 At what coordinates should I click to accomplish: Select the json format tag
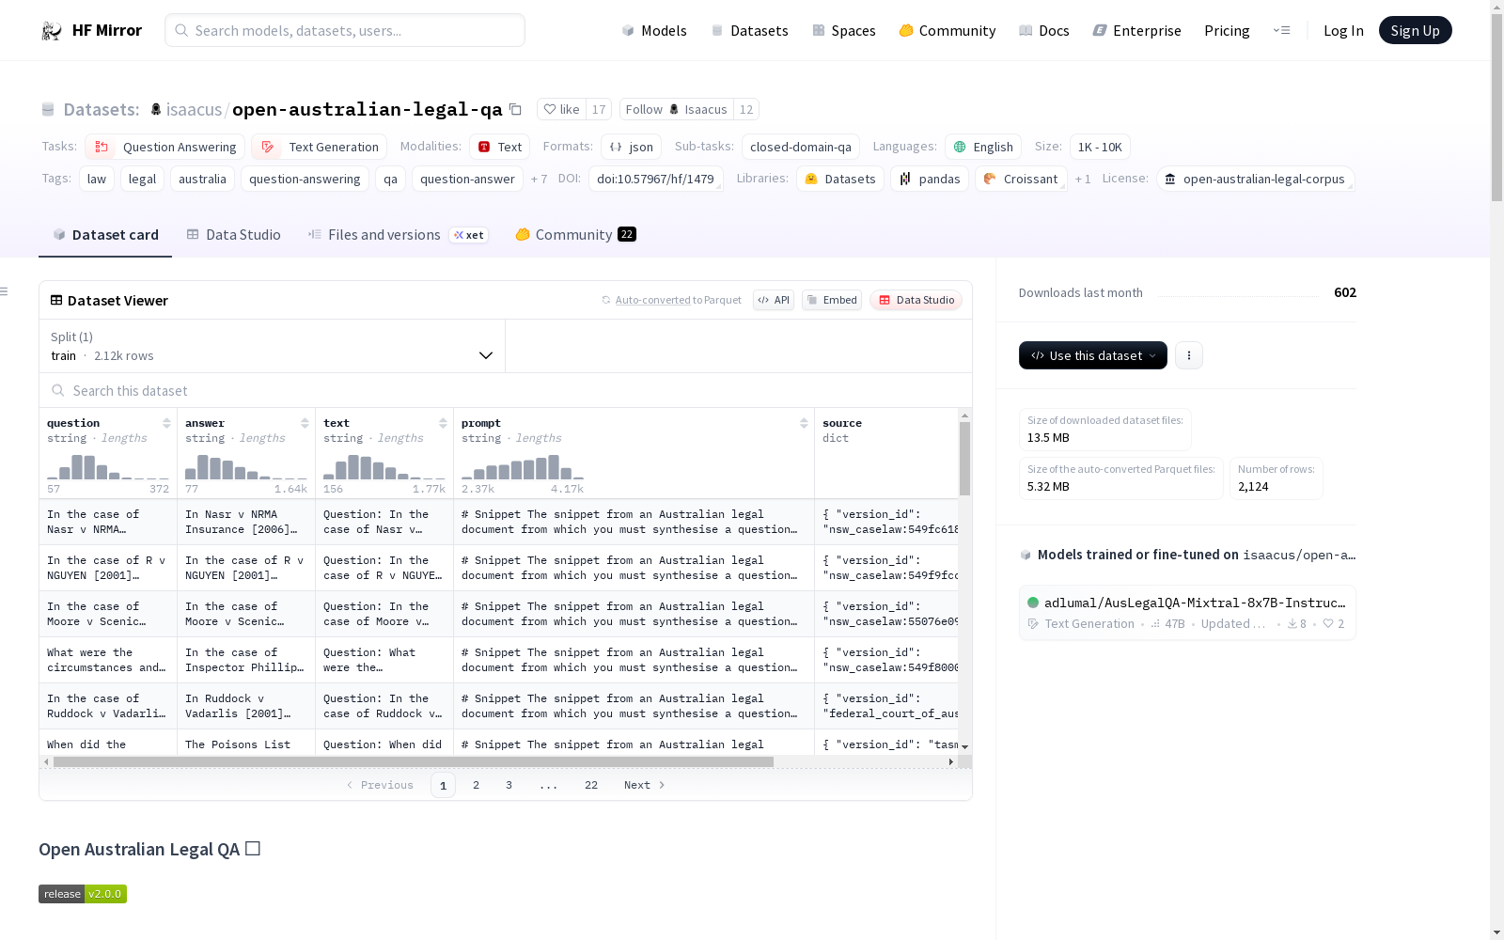[631, 147]
